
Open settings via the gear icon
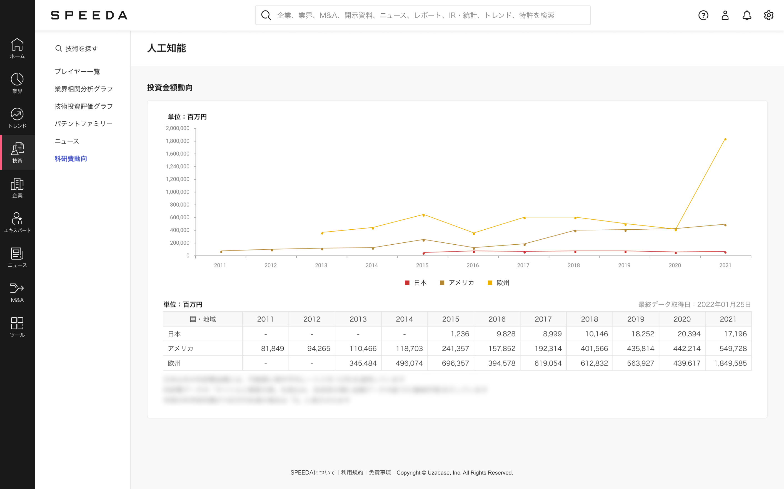[768, 15]
